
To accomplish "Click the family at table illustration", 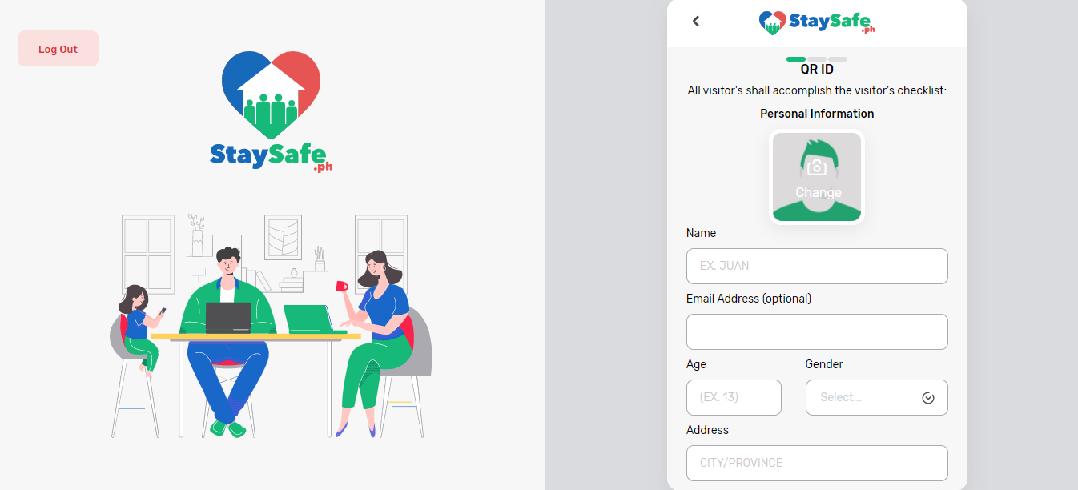I will tap(271, 325).
